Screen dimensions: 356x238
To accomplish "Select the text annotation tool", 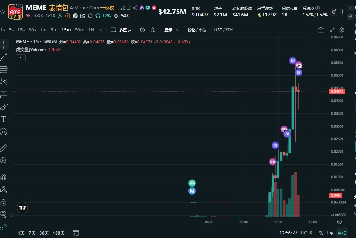I will pos(4,119).
